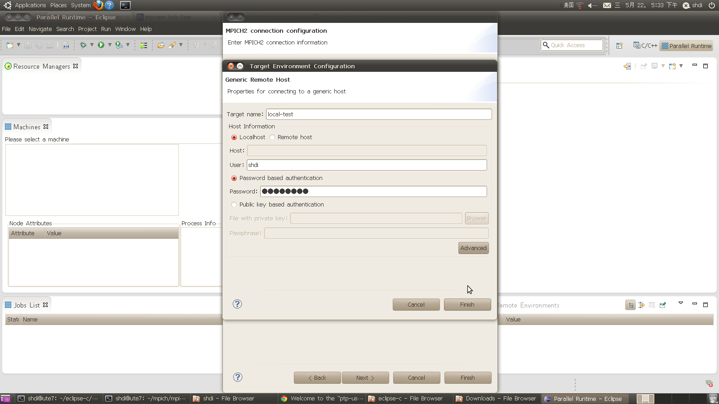Select the Remote host radio button
This screenshot has height=404, width=719.
(x=272, y=137)
